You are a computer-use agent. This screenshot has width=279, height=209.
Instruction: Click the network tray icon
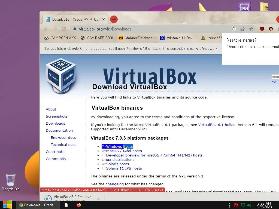(243, 205)
